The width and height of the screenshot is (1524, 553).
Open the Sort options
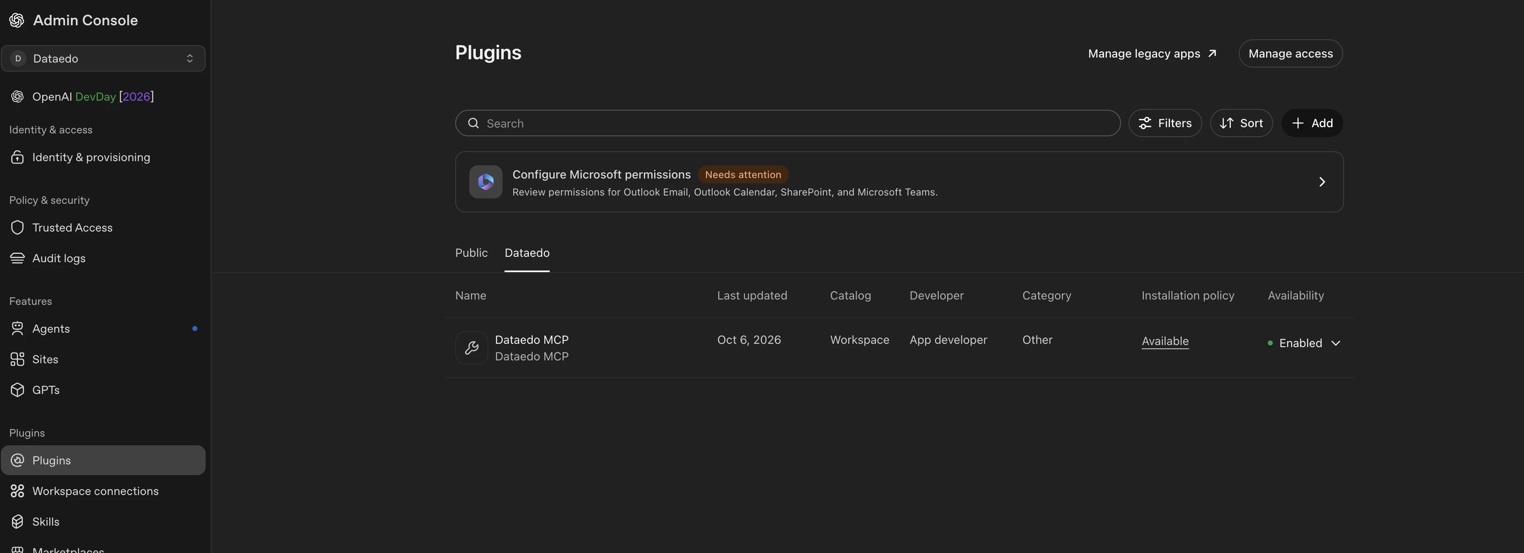coord(1241,123)
